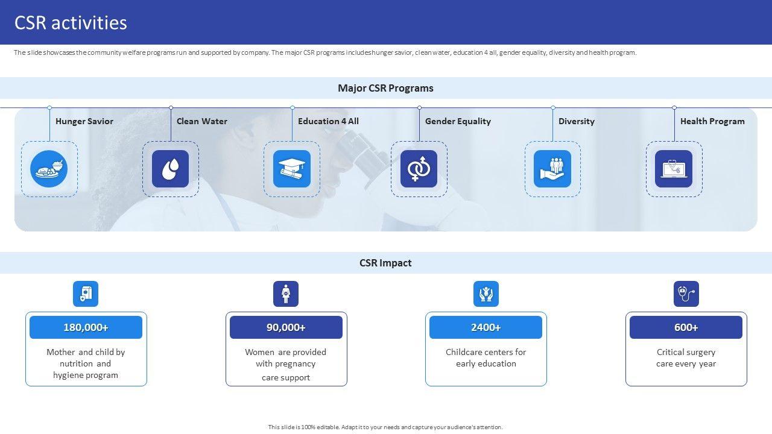The height and width of the screenshot is (434, 772).
Task: Select the pregnant woman icon above 90,000+
Action: point(286,294)
